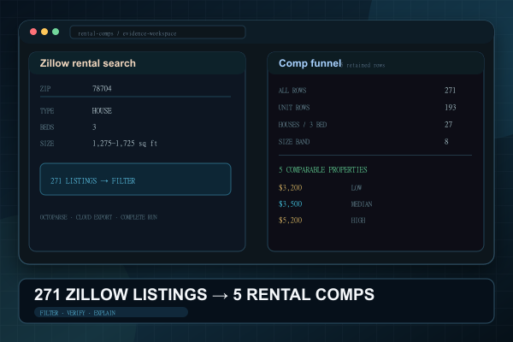The height and width of the screenshot is (342, 513).
Task: Click the yellow minimize window dot
Action: tap(44, 32)
